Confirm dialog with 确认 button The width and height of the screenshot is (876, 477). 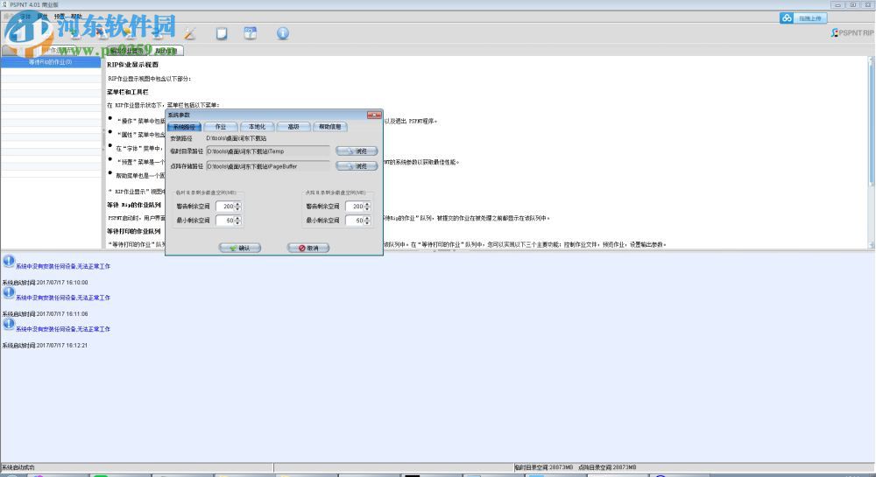pos(240,249)
